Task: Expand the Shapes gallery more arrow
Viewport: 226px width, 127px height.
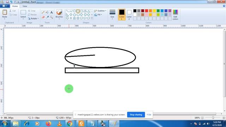Action: coord(92,18)
